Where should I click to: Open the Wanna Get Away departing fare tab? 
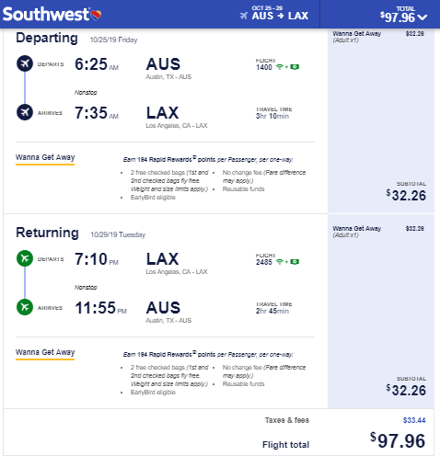[45, 158]
